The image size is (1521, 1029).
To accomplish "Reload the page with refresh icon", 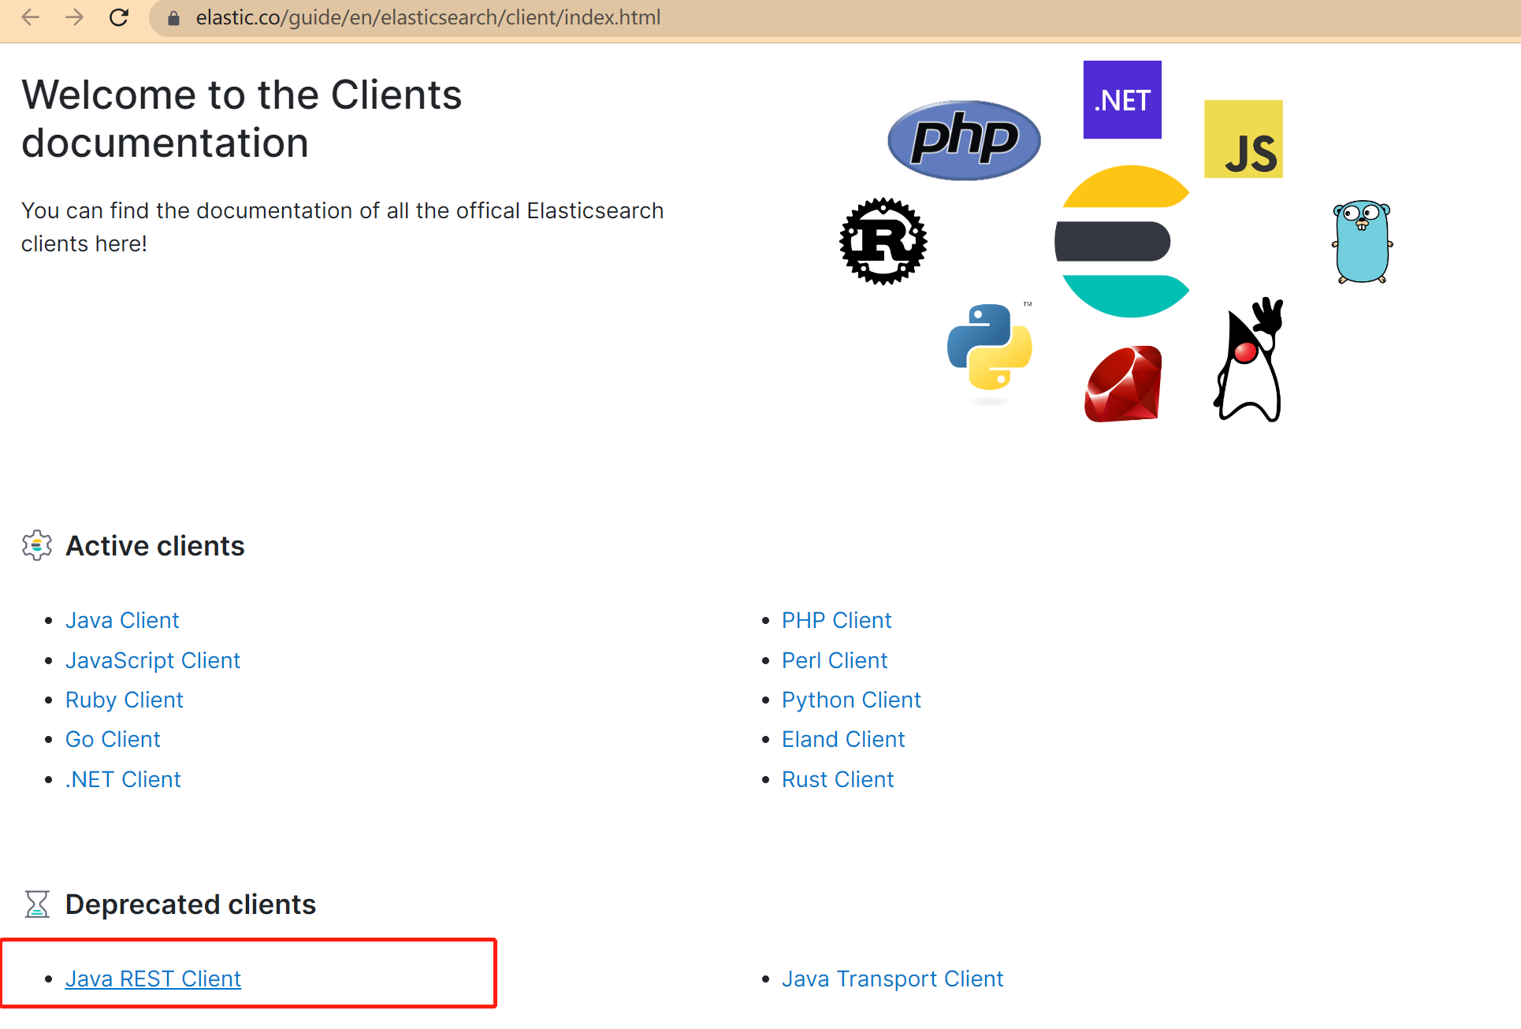I will pyautogui.click(x=119, y=17).
